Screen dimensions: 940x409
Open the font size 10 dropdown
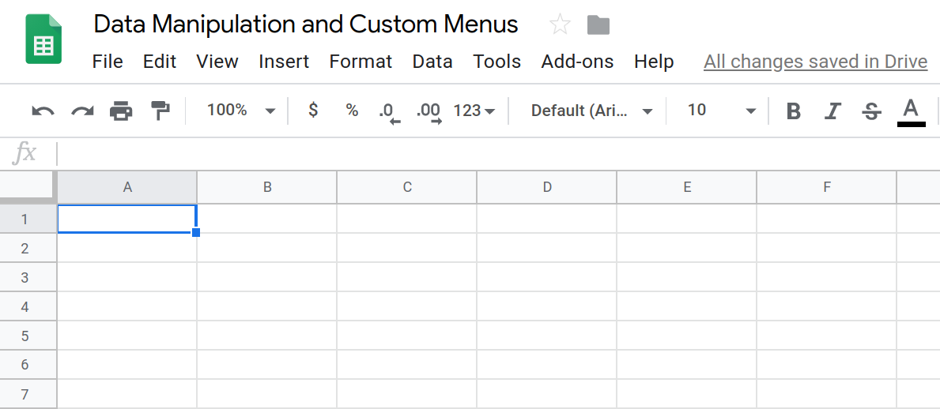click(721, 111)
